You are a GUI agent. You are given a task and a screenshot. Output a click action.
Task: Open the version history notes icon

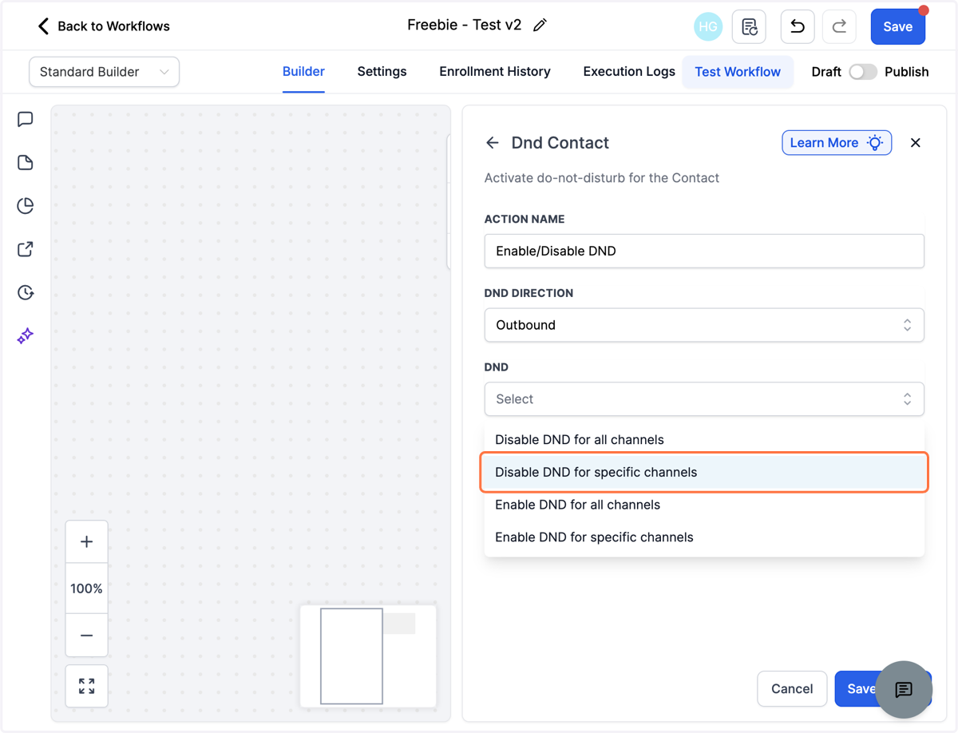click(x=749, y=26)
